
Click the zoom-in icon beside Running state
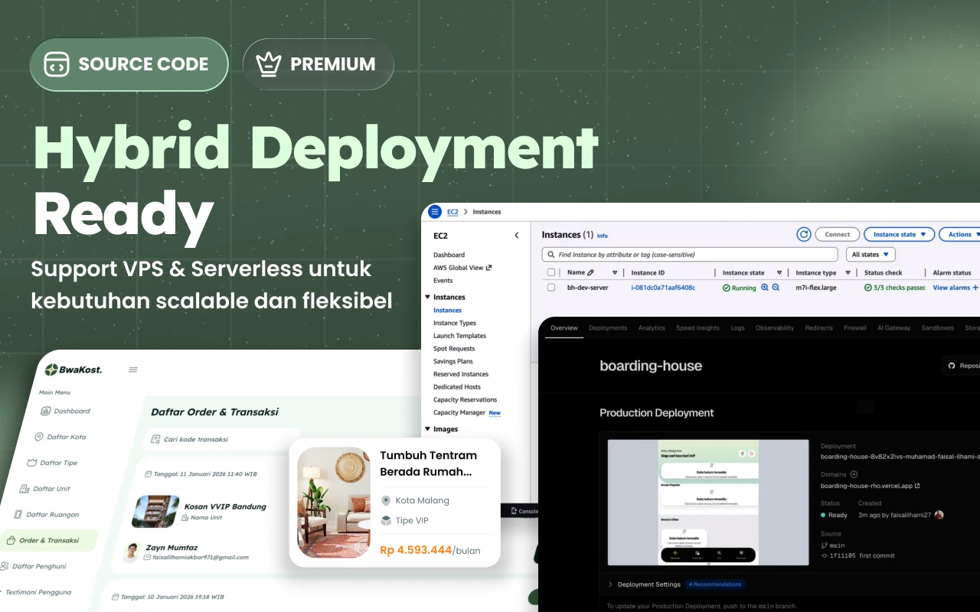(x=764, y=288)
